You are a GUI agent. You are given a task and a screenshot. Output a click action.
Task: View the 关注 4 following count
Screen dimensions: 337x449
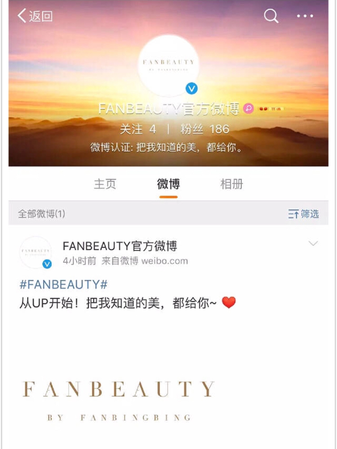point(138,129)
